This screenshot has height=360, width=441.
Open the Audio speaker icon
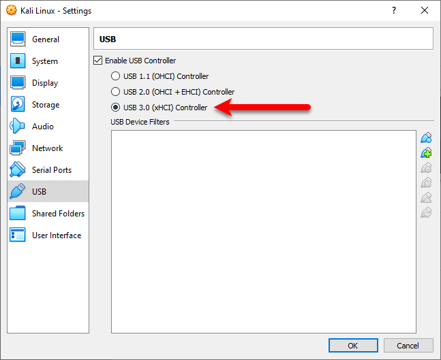tap(18, 126)
